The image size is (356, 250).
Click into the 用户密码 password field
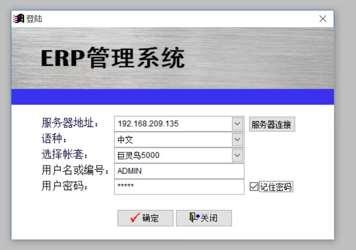(179, 187)
